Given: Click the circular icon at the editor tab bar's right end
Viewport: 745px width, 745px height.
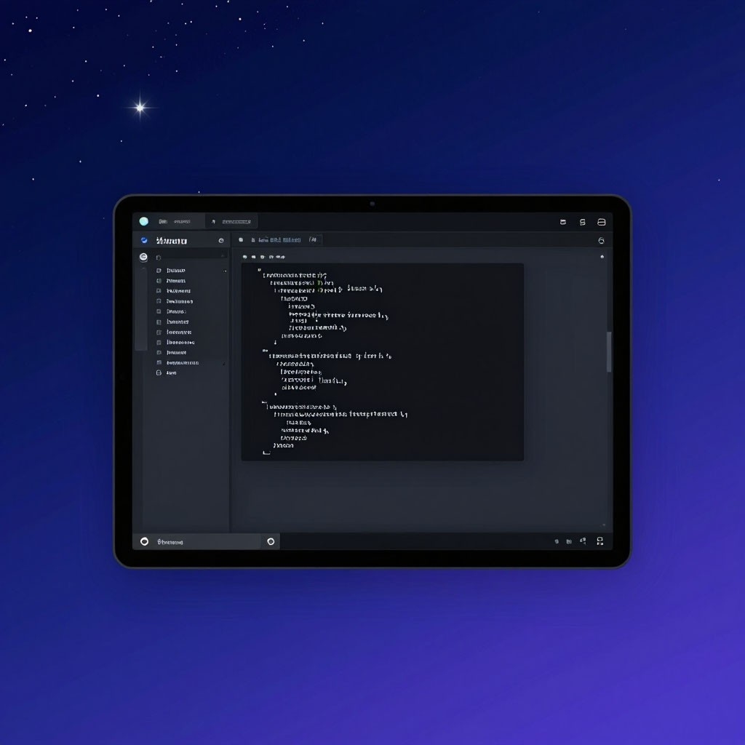Looking at the screenshot, I should (x=601, y=241).
